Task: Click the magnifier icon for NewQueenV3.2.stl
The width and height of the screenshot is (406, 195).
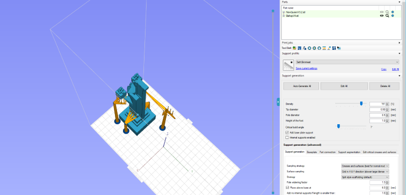Action: point(387,12)
